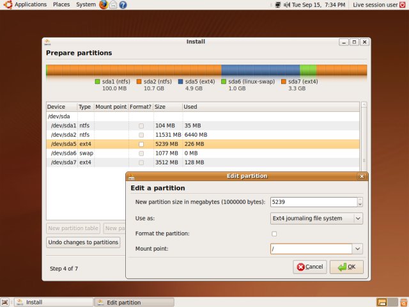409x307 pixels.
Task: Click the Format? column header
Action: [141, 107]
